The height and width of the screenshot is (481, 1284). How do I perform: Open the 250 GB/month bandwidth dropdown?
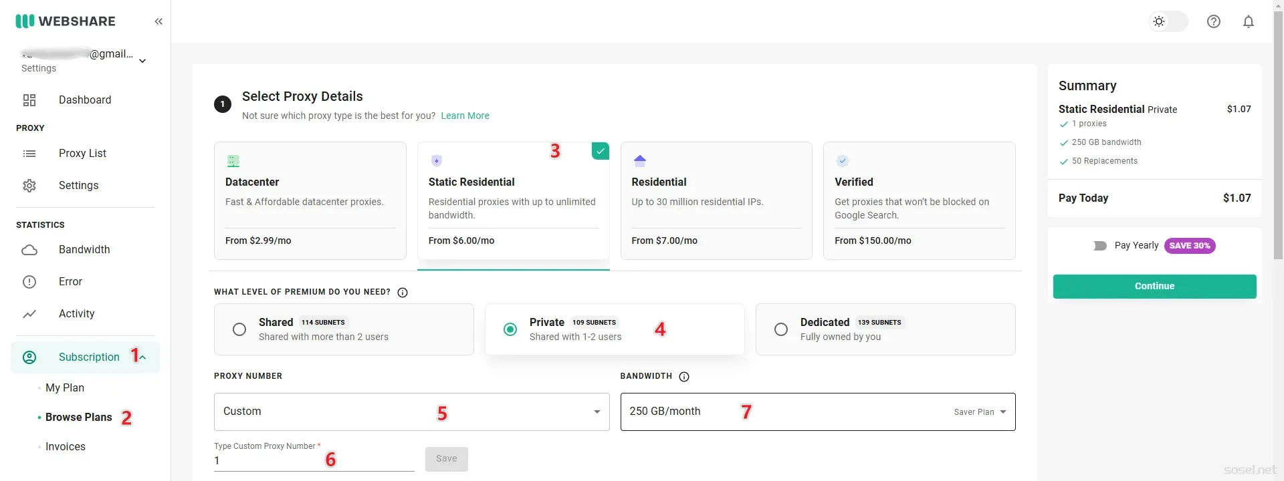[818, 412]
